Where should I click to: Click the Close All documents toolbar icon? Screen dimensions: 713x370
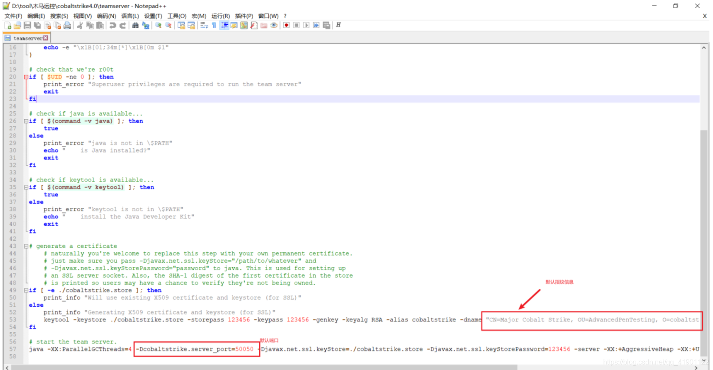(57, 26)
